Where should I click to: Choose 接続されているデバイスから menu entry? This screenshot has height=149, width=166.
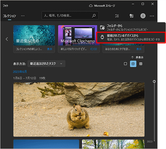tap(131, 38)
